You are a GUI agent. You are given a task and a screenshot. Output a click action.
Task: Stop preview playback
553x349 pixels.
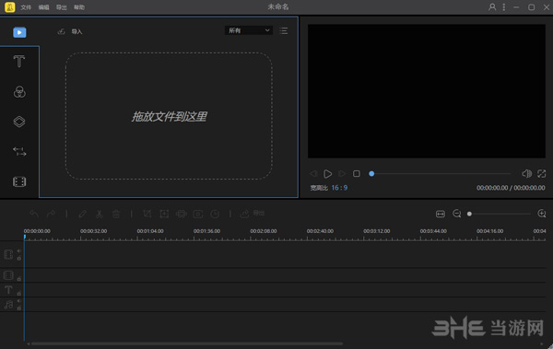click(x=357, y=173)
